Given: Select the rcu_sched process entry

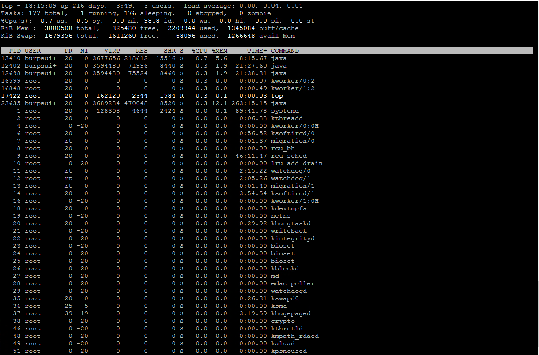Looking at the screenshot, I should coord(289,156).
